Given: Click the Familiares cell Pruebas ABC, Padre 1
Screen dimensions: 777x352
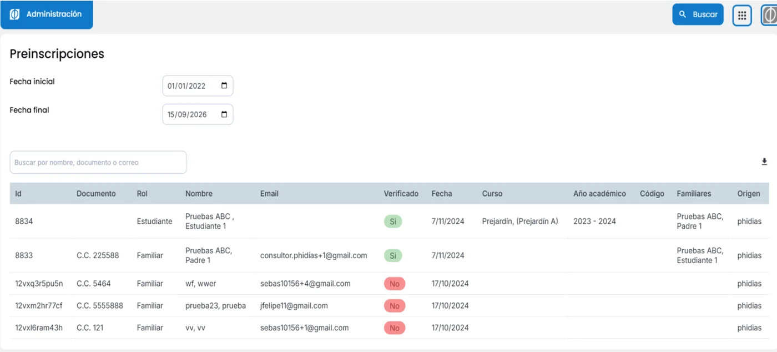Looking at the screenshot, I should pyautogui.click(x=700, y=221).
